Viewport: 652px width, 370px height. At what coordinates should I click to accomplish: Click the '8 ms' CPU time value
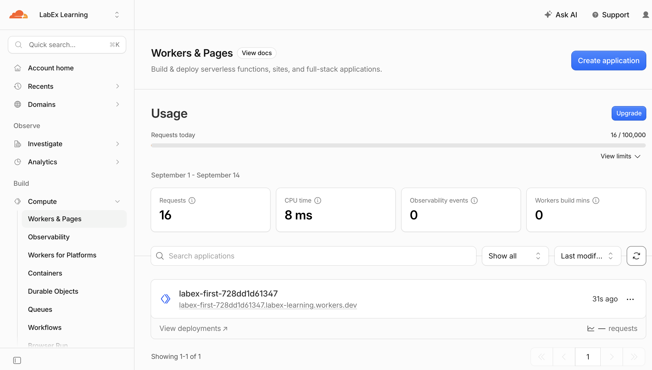[298, 215]
